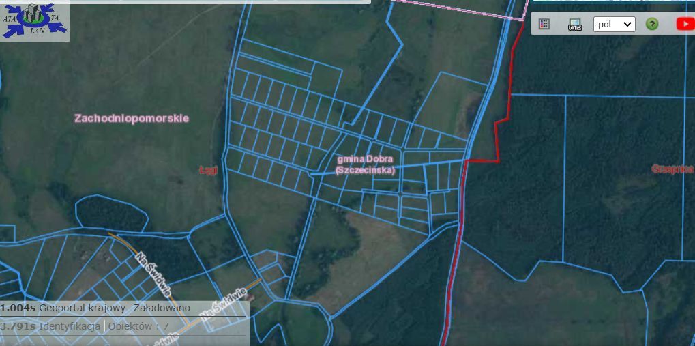
Task: Click the 3.791s identification time value
Action: pos(18,326)
